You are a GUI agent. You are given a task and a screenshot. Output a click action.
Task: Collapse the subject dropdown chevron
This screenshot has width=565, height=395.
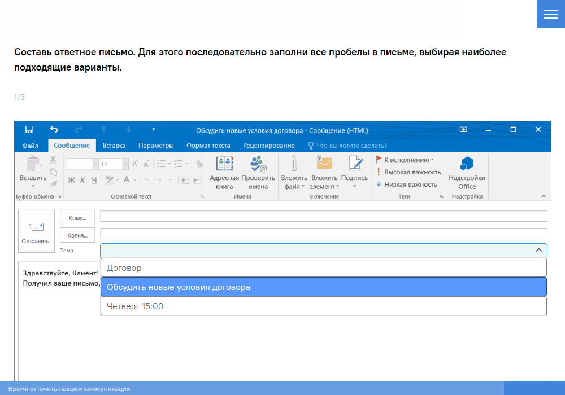coord(538,250)
